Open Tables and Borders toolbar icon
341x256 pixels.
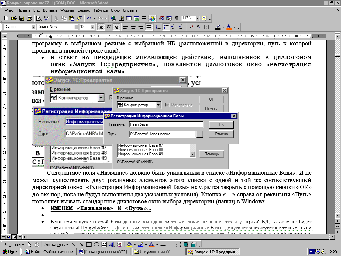(x=121, y=18)
